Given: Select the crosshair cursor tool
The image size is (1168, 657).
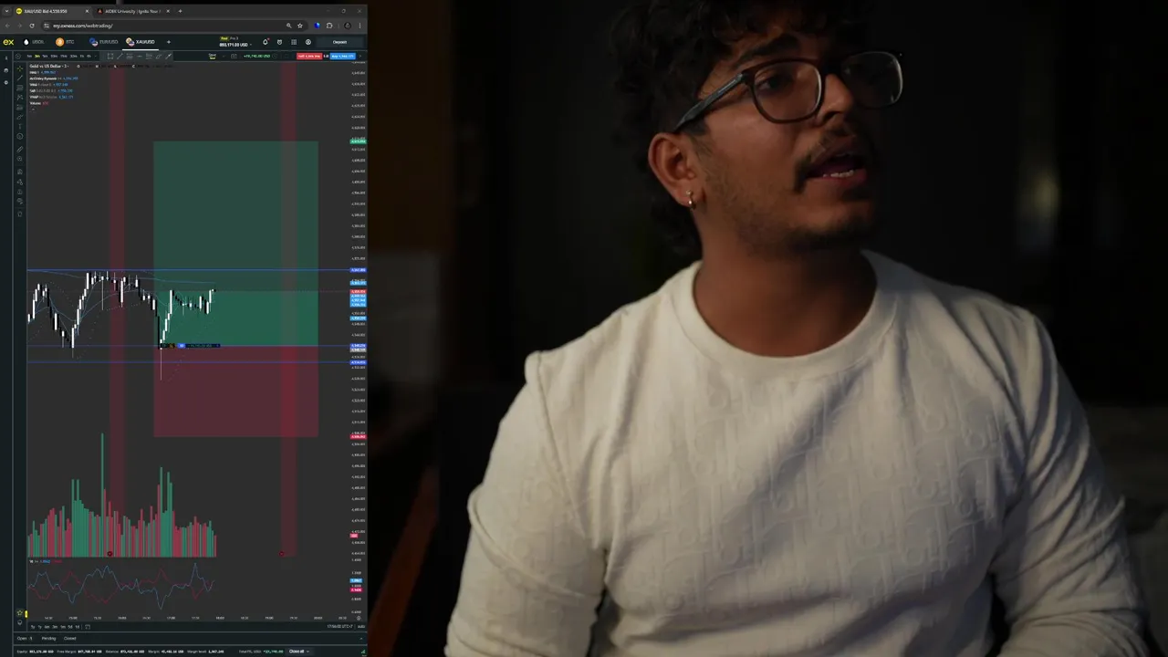Looking at the screenshot, I should (x=20, y=68).
